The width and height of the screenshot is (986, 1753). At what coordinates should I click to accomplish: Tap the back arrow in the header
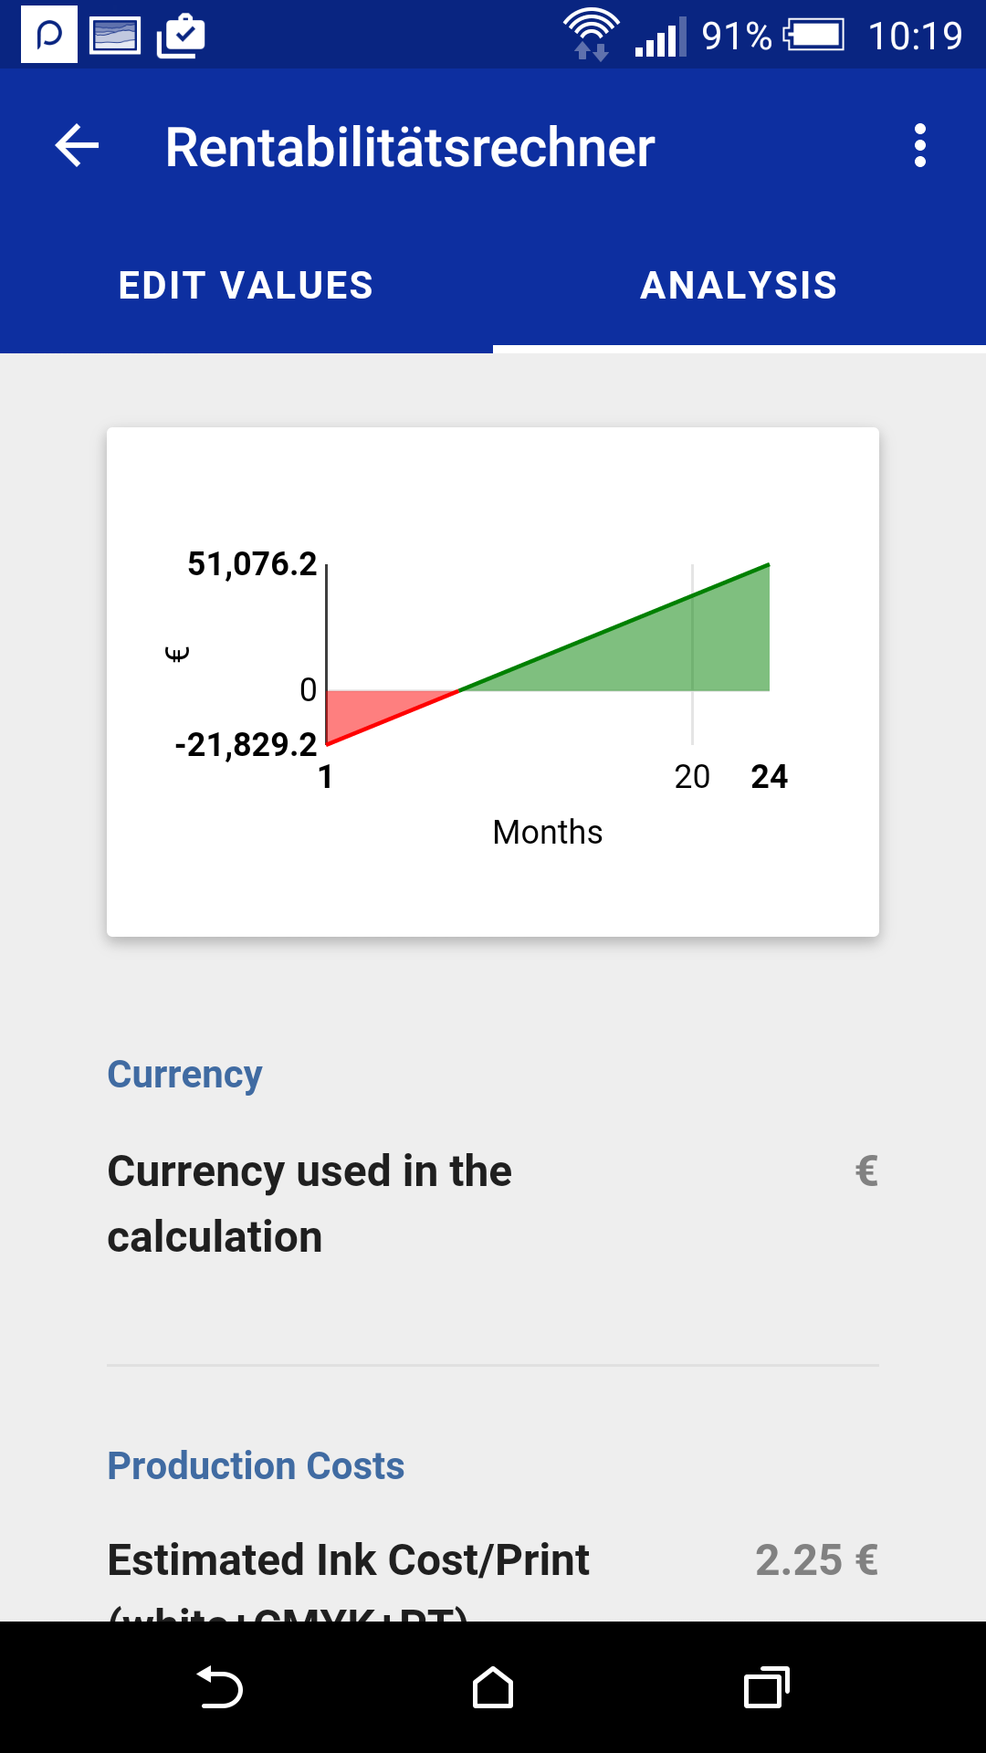[x=77, y=146]
